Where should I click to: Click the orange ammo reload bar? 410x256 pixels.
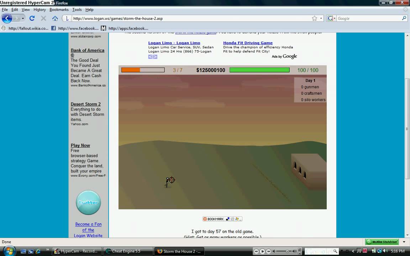(x=143, y=70)
